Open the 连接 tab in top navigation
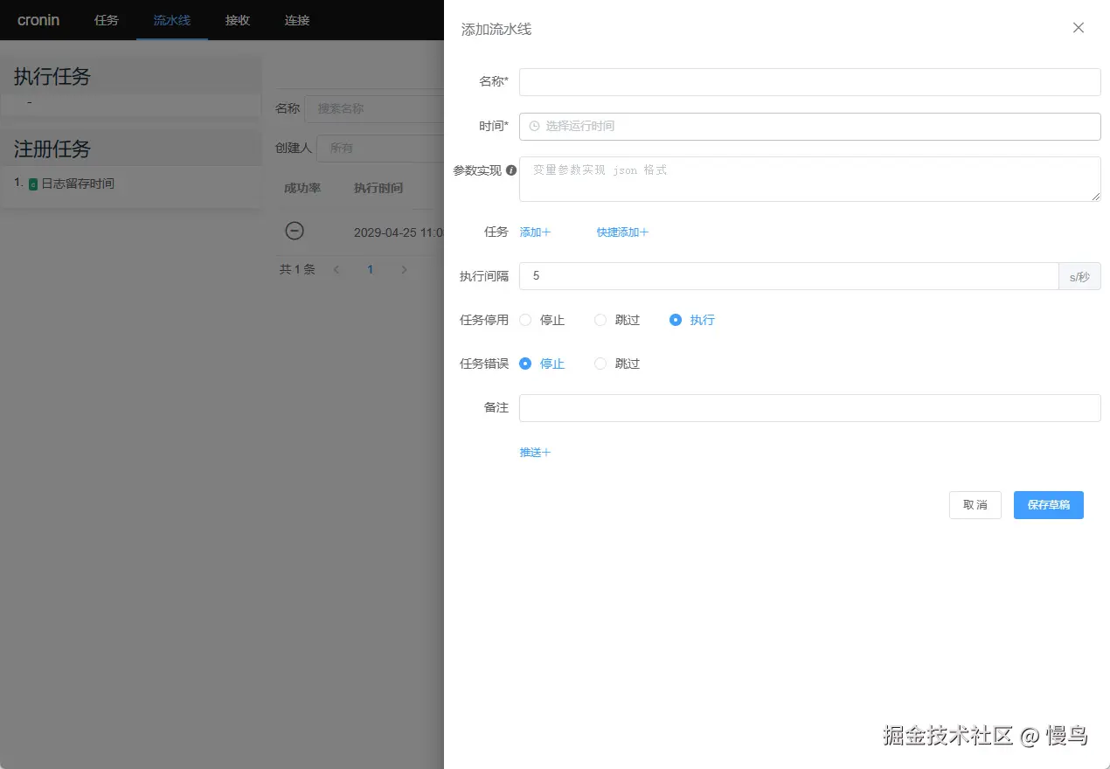 [297, 19]
